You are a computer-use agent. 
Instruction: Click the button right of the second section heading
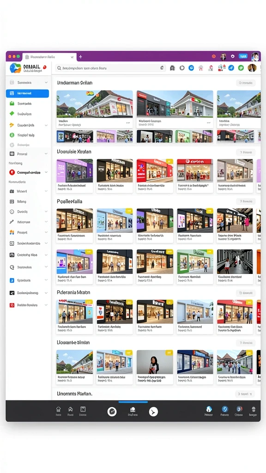(246, 152)
